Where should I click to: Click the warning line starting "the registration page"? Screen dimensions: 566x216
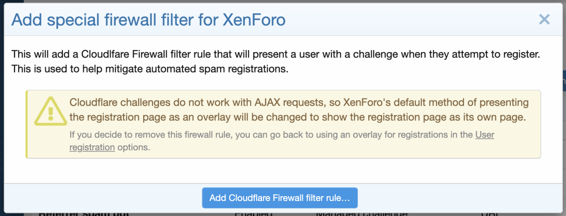click(297, 118)
